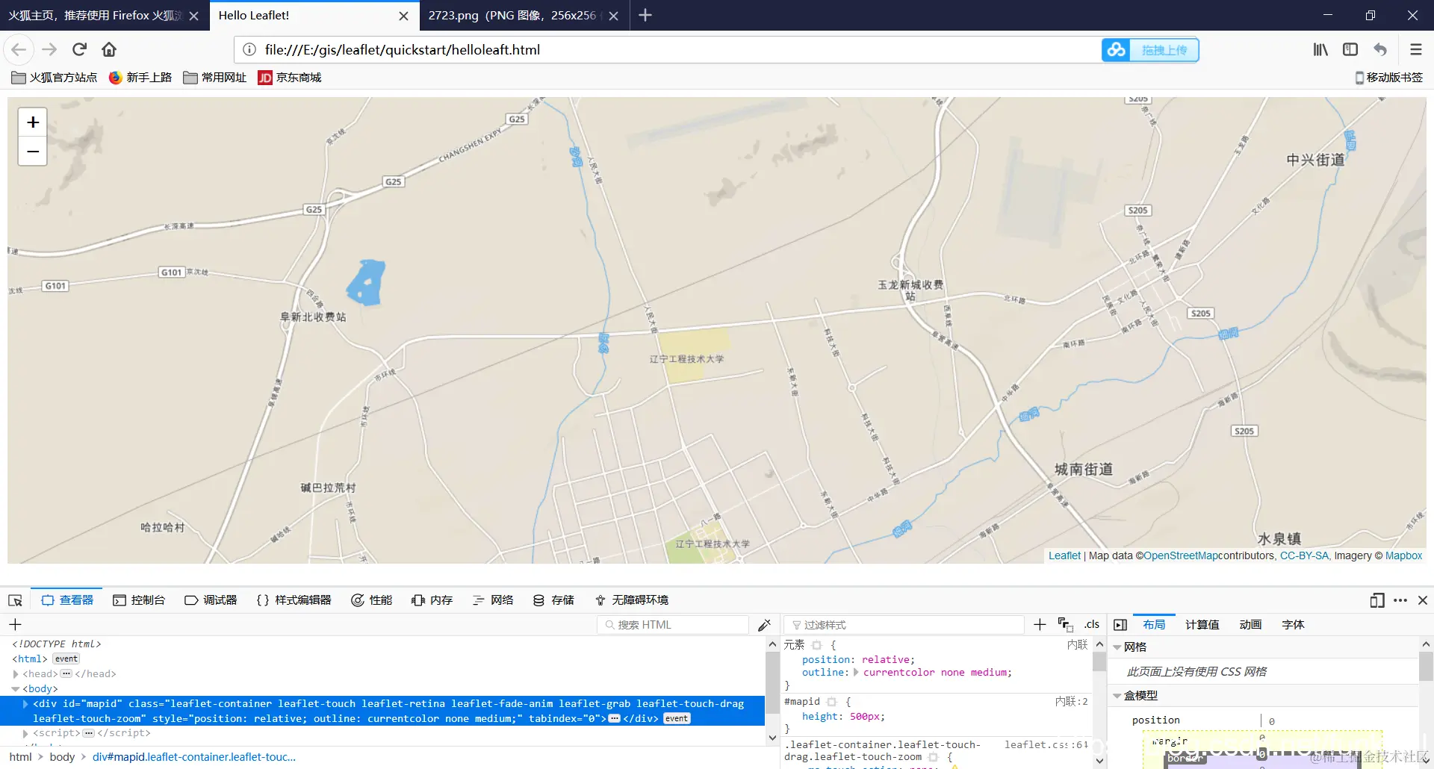Collapse the 盒模型 section
Screen dimensions: 1434x769
click(1117, 696)
